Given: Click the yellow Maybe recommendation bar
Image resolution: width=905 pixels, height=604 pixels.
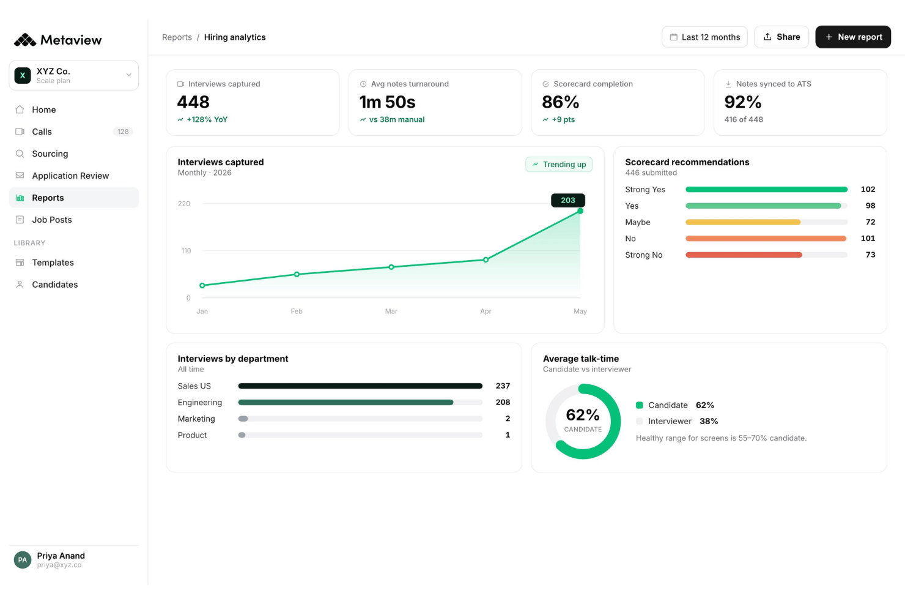Looking at the screenshot, I should point(743,222).
